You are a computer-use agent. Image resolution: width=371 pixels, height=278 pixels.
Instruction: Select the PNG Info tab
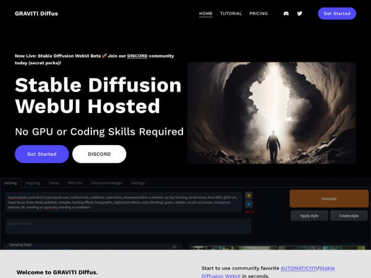75,183
